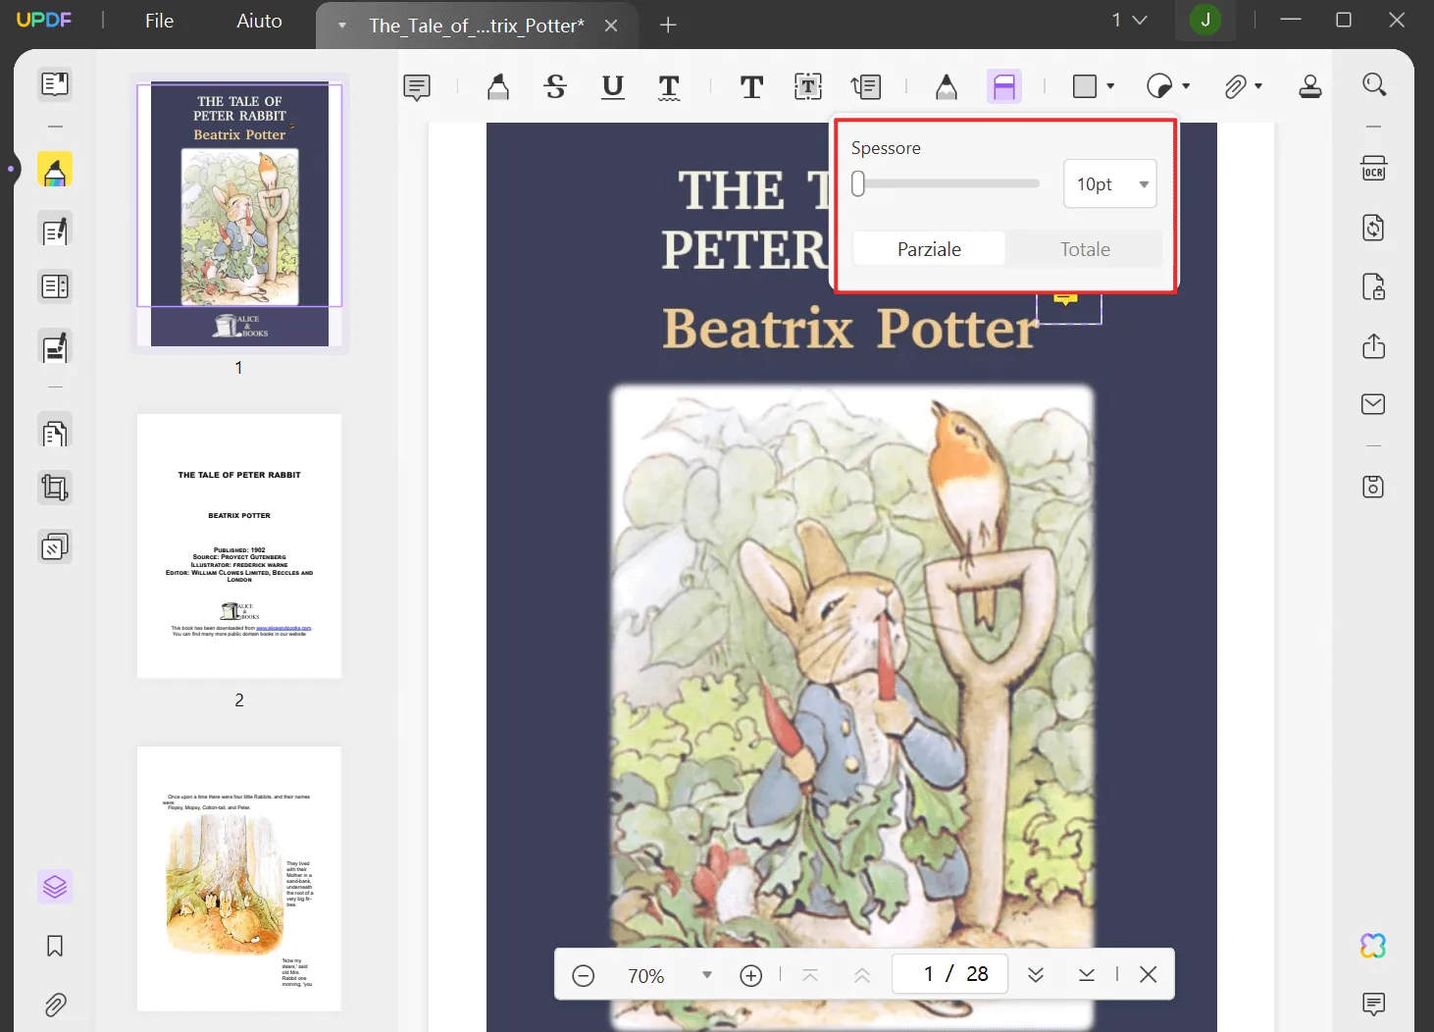1434x1032 pixels.
Task: Select the Squiggly underline tool
Action: [x=669, y=87]
